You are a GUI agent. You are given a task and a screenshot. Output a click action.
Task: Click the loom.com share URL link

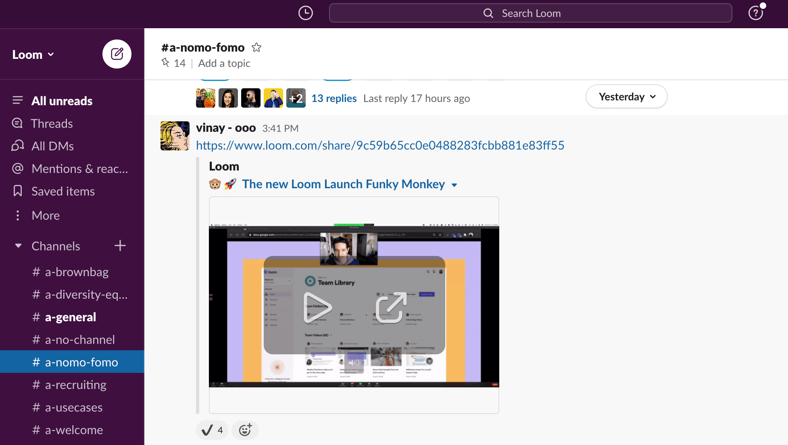coord(380,145)
